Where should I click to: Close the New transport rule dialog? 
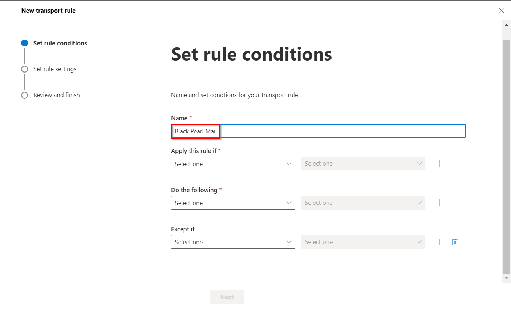click(501, 11)
